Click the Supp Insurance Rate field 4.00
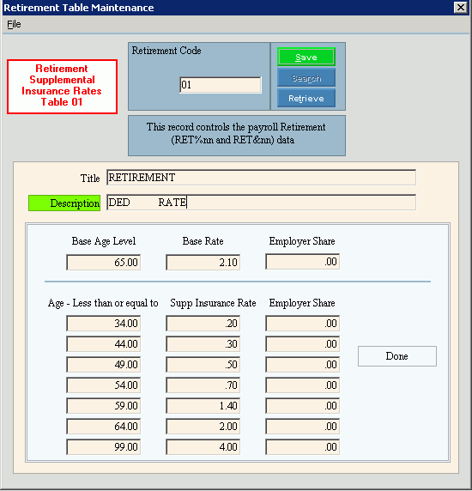472x491 pixels. (x=203, y=447)
